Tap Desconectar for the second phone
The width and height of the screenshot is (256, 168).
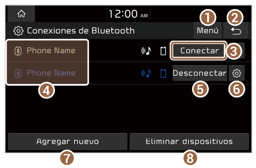[x=200, y=73]
